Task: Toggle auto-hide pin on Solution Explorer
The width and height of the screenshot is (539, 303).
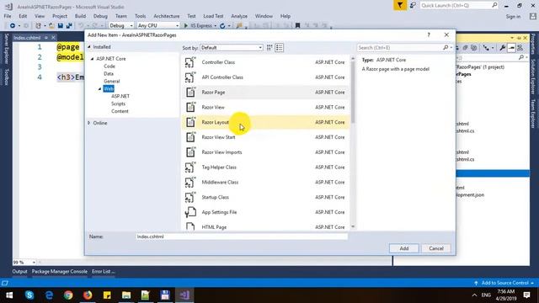Action: pyautogui.click(x=519, y=38)
